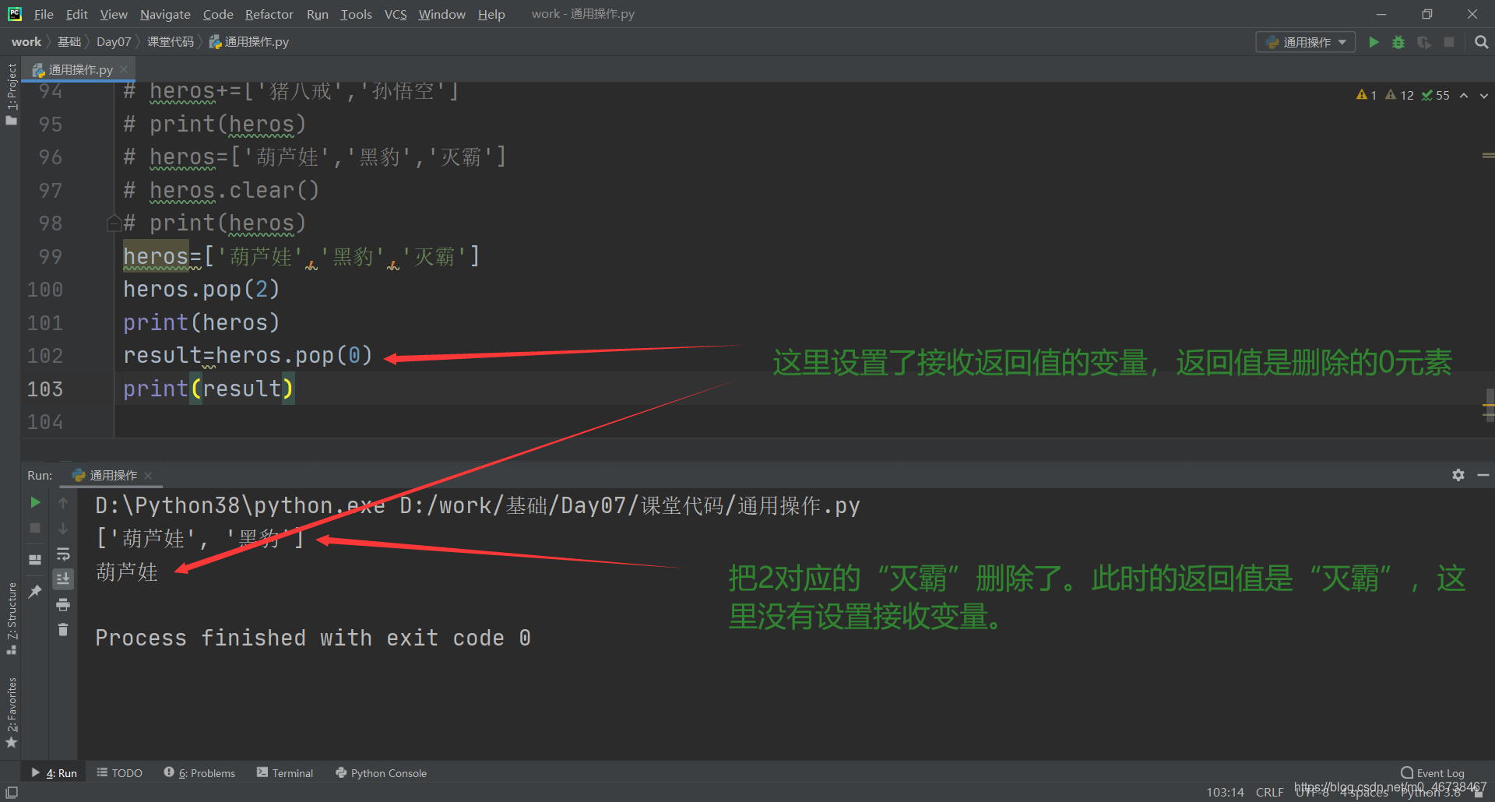Screen dimensions: 1495x802
Task: Click Restore Layout icon in Run panel
Action: [35, 560]
